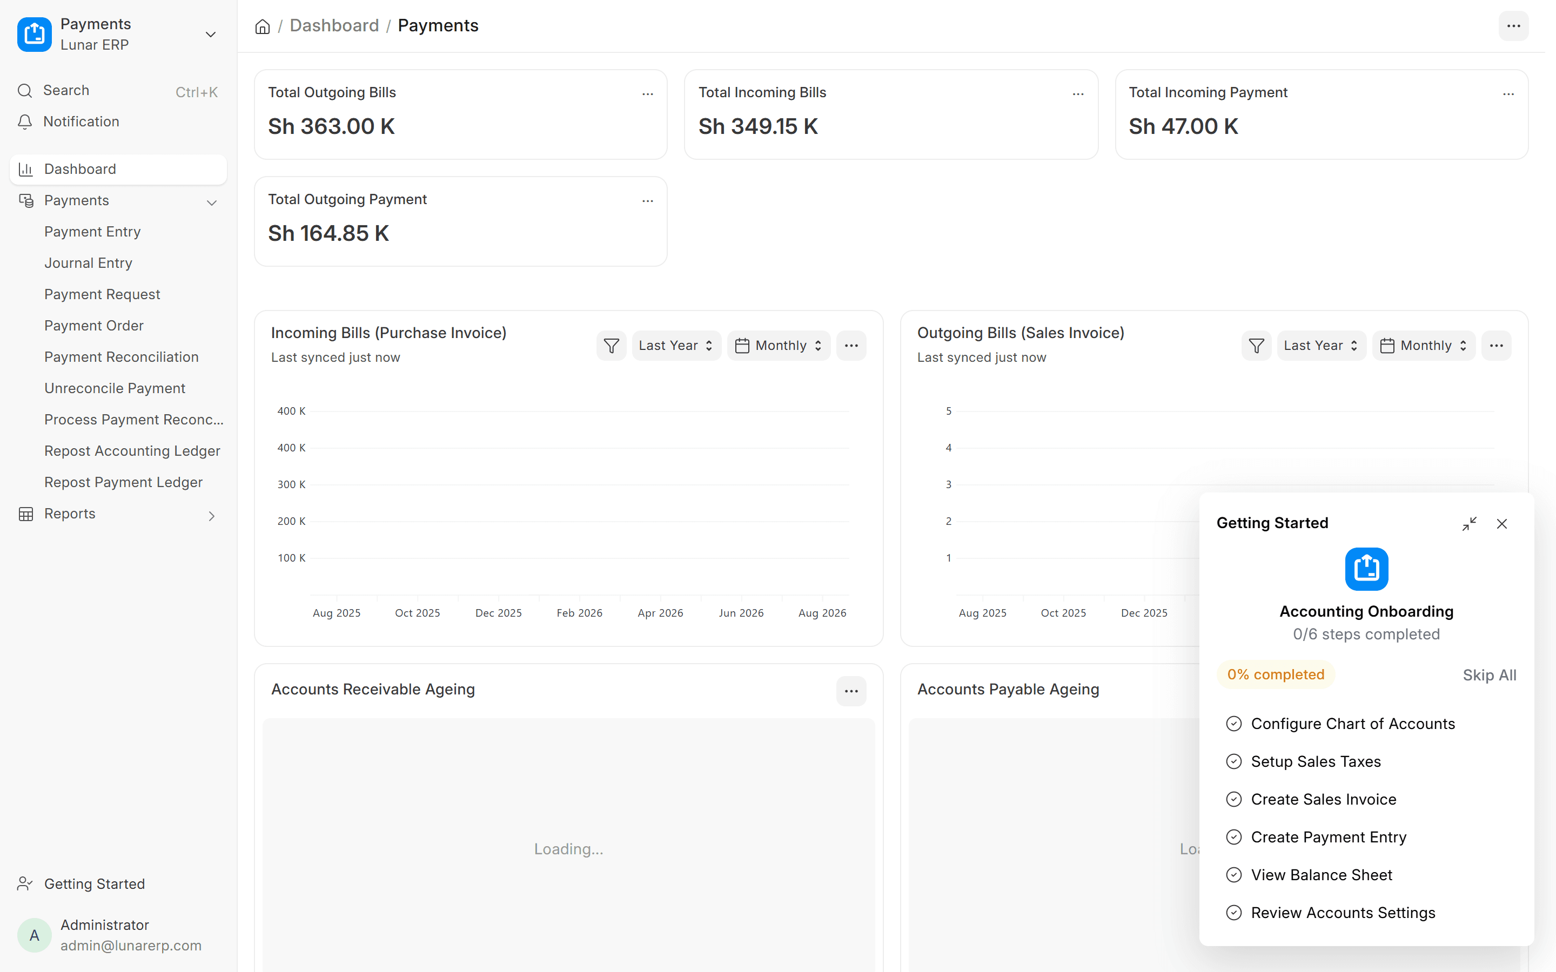Viewport: 1556px width, 972px height.
Task: Click the Administrator avatar
Action: [34, 935]
